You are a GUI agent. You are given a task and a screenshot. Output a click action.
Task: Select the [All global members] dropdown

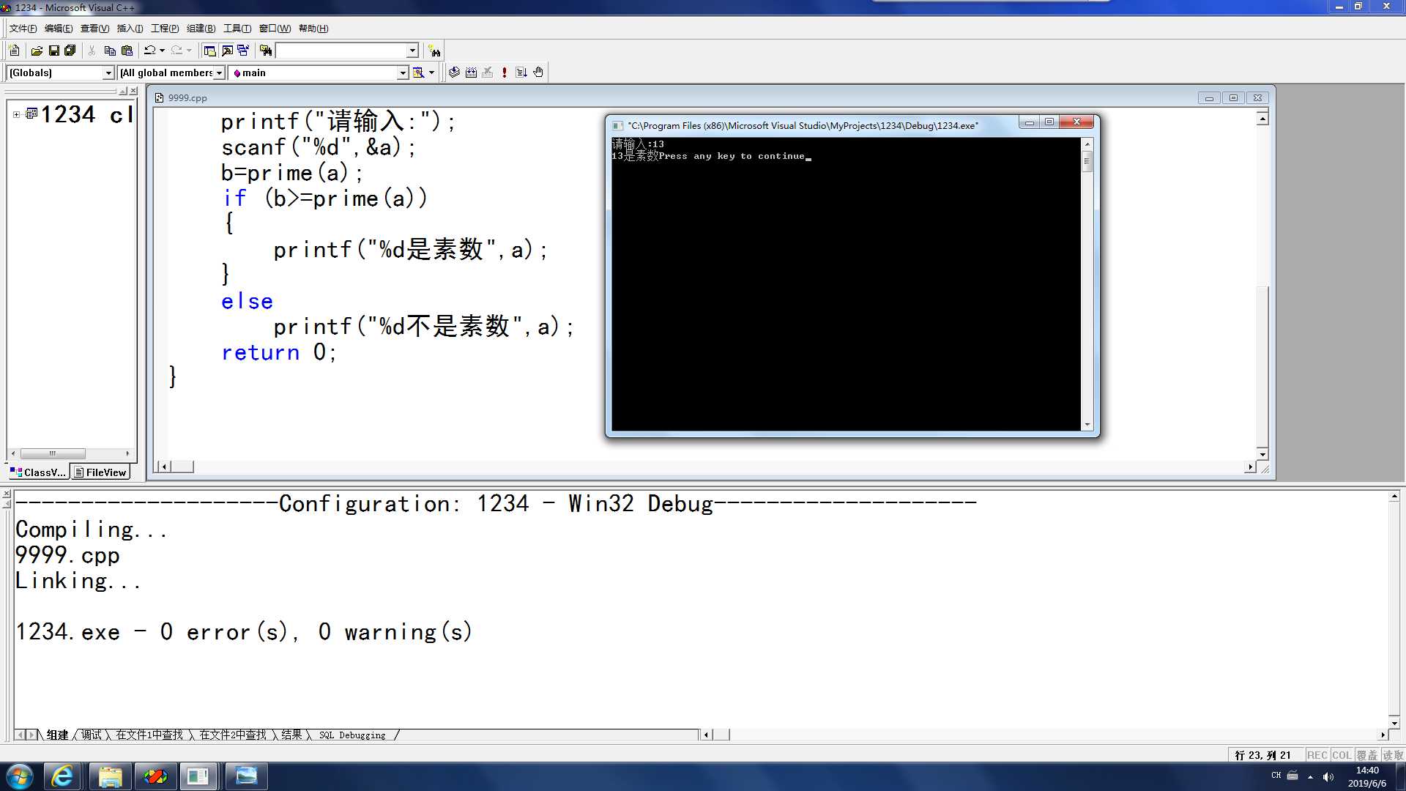coord(170,73)
